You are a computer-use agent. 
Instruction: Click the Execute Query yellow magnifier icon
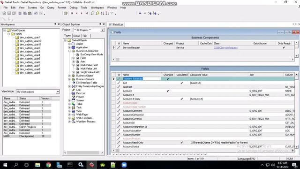coord(97,13)
